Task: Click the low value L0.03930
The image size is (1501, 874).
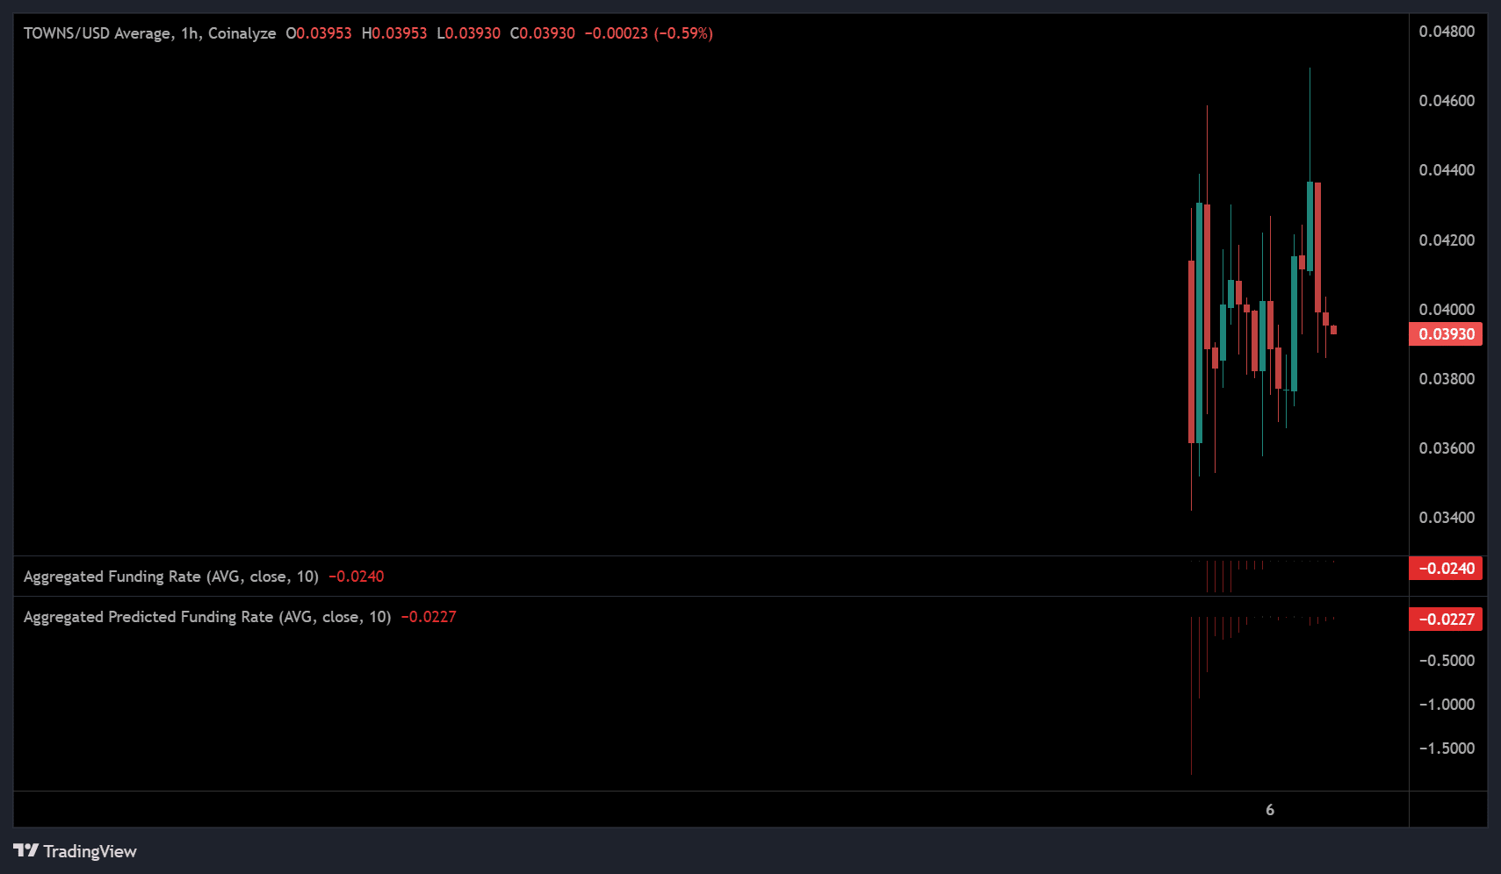Action: point(468,33)
